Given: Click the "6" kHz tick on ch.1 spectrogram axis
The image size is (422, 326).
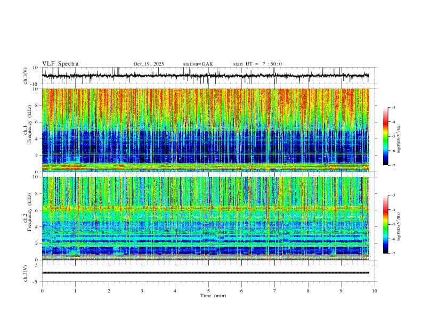Looking at the screenshot, I should click(x=37, y=122).
